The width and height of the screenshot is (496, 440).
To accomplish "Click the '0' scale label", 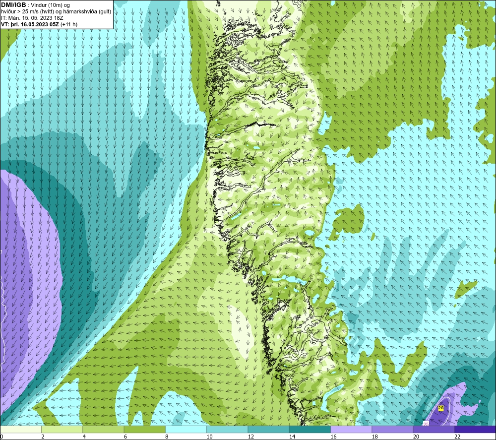I will [x=1, y=437].
